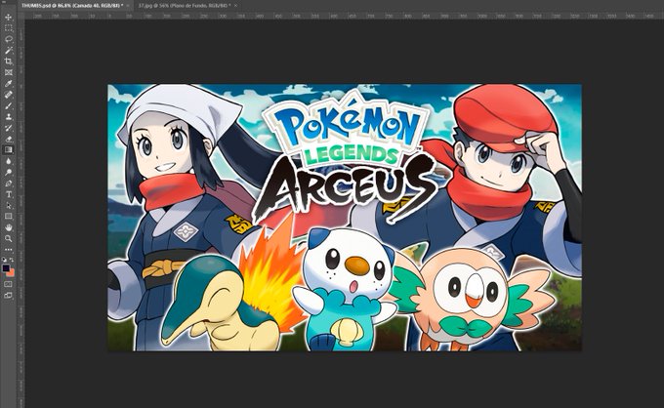This screenshot has width=664, height=408.
Task: Select the Crop tool
Action: pyautogui.click(x=8, y=61)
